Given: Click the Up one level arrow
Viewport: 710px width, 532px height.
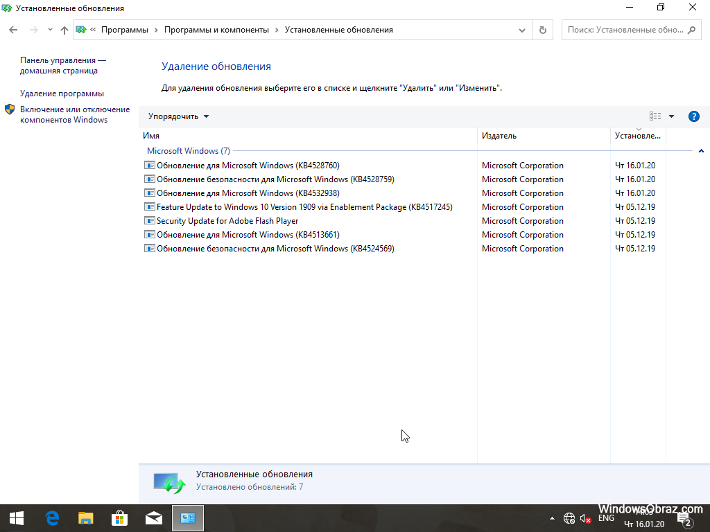Looking at the screenshot, I should pyautogui.click(x=64, y=30).
